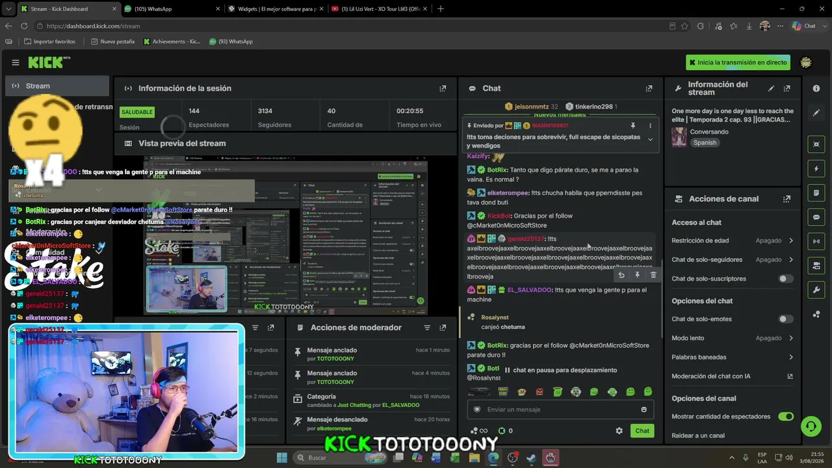Open the user avatar at top right
Screen dimensions: 832x468
(806, 62)
